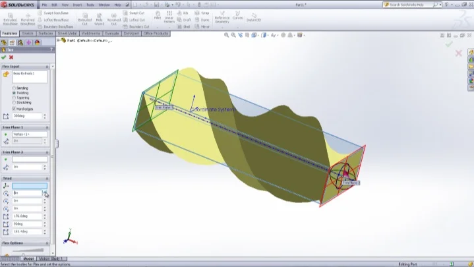Collapse the Trim Plane 1 section

point(47,127)
